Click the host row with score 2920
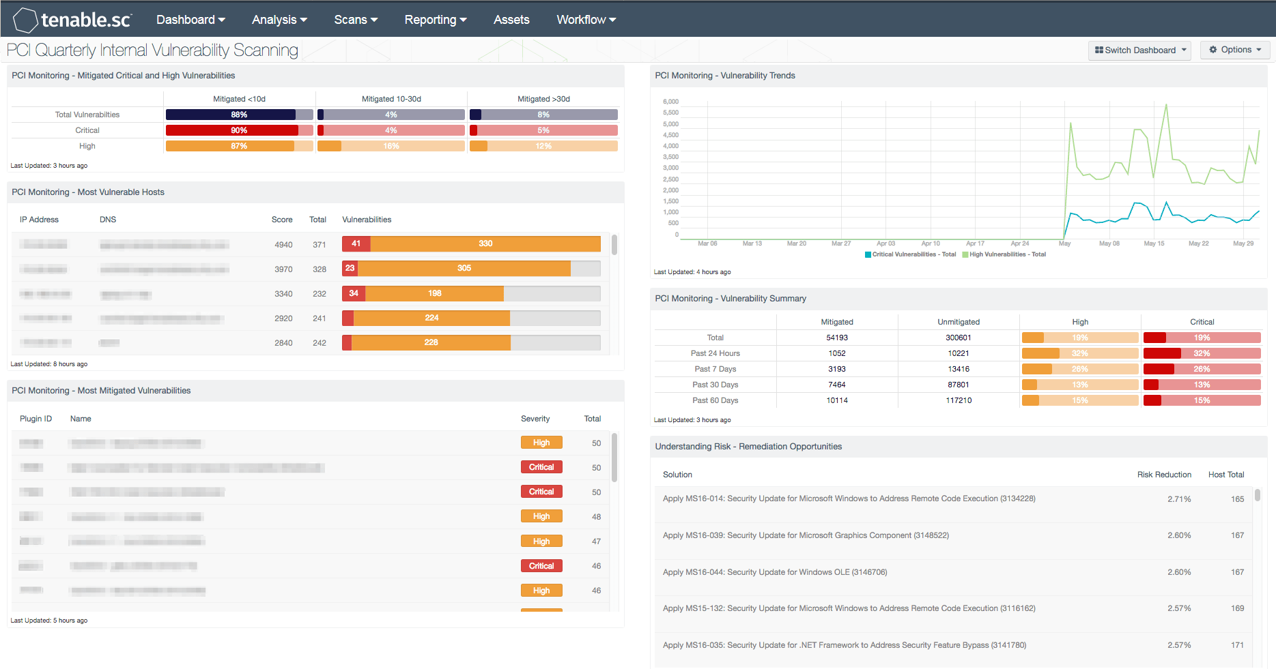1276x669 pixels. pos(311,318)
